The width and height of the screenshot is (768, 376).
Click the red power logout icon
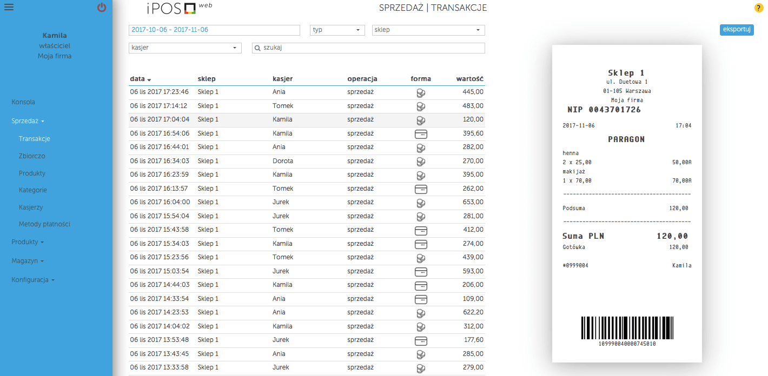(102, 8)
